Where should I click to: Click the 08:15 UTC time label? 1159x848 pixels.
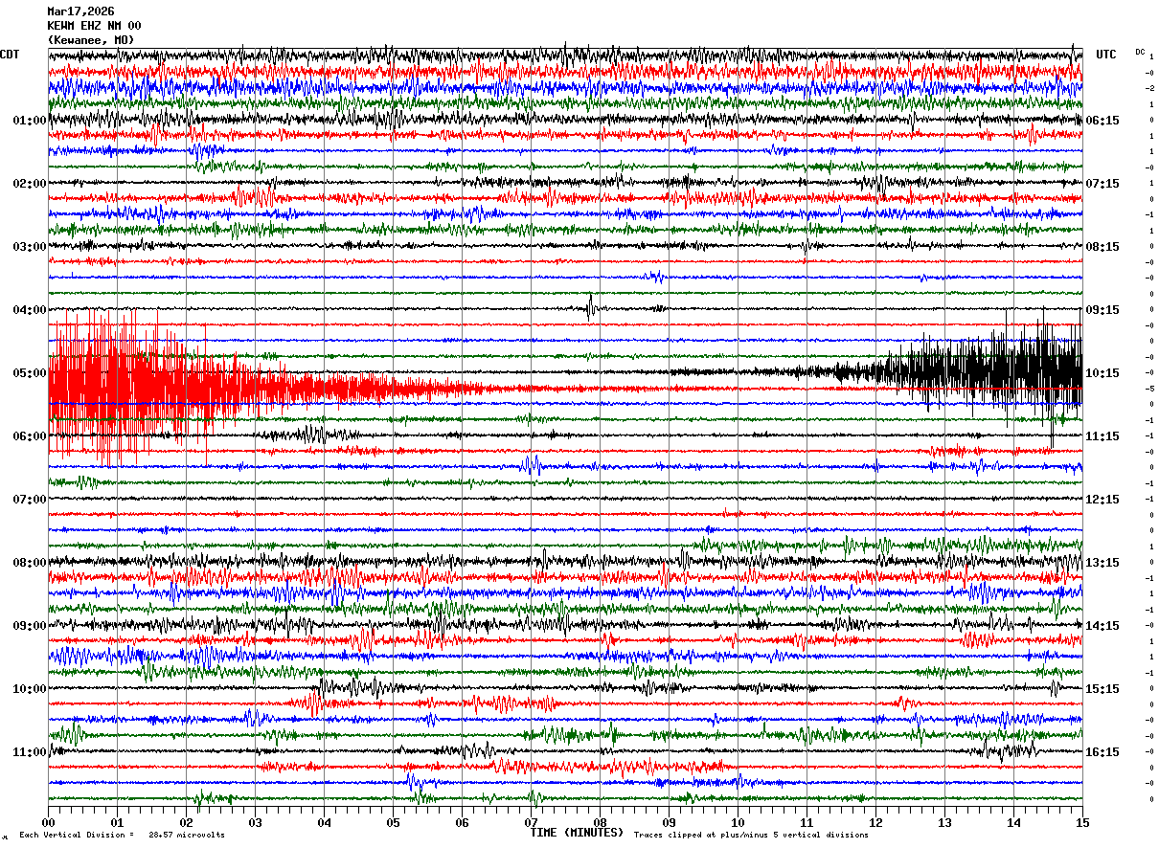click(x=1102, y=247)
